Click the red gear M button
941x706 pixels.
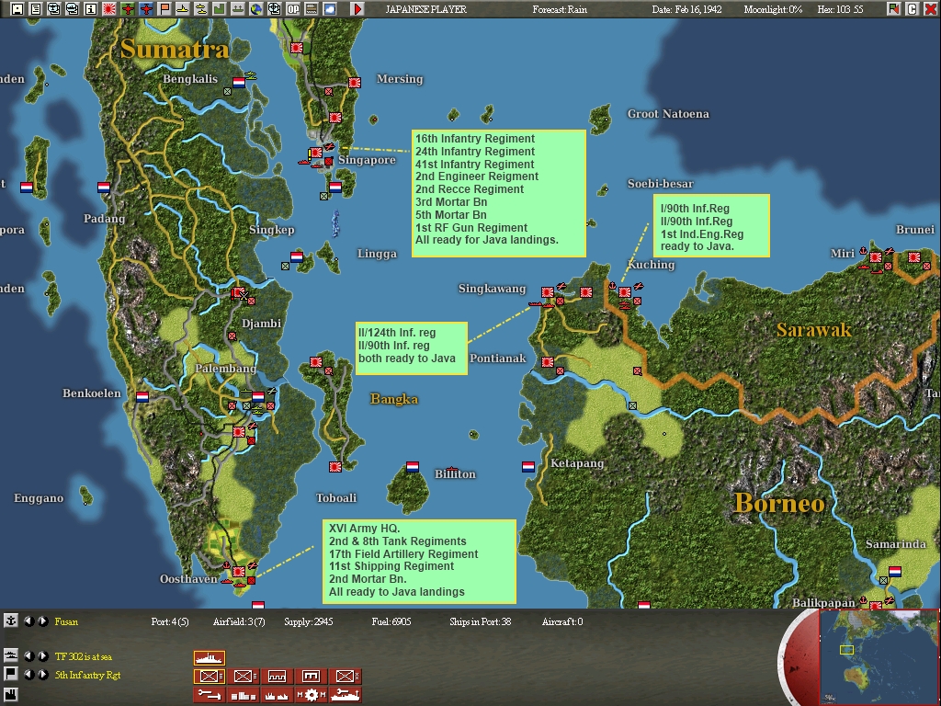(x=311, y=695)
